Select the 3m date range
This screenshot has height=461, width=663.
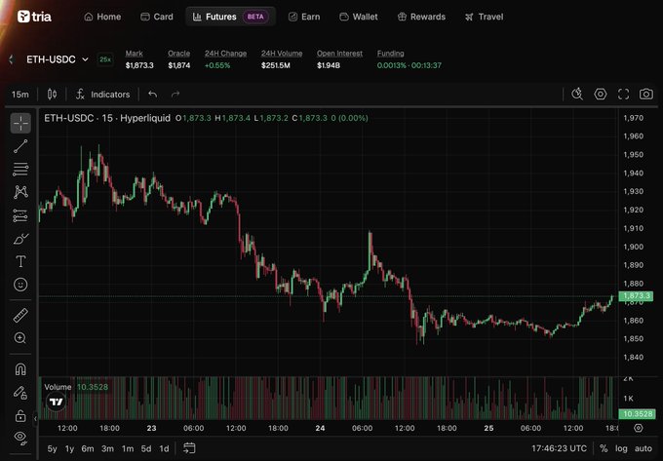click(108, 448)
